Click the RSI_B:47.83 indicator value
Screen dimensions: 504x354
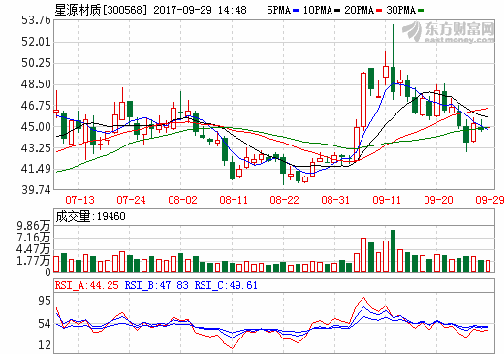(156, 285)
